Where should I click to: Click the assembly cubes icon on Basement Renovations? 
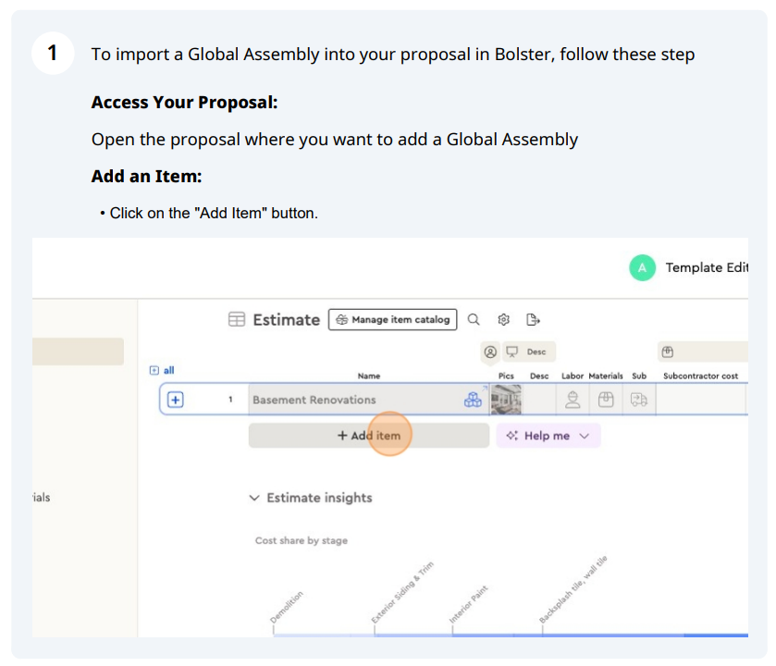click(473, 400)
